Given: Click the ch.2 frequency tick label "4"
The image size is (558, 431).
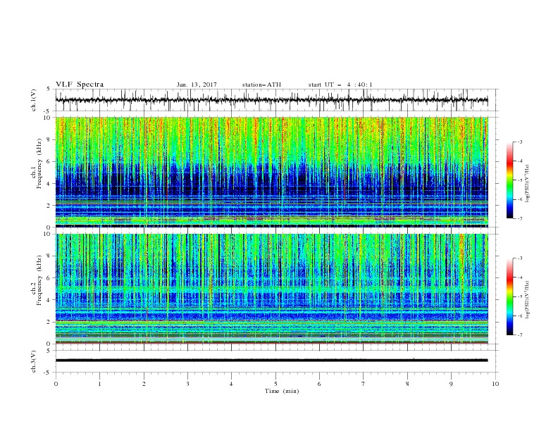Looking at the screenshot, I should [x=49, y=300].
